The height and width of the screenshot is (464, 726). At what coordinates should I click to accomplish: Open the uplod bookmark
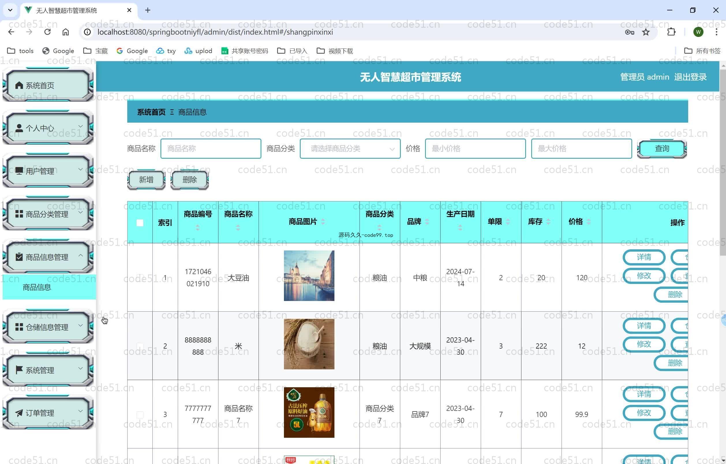pyautogui.click(x=199, y=51)
